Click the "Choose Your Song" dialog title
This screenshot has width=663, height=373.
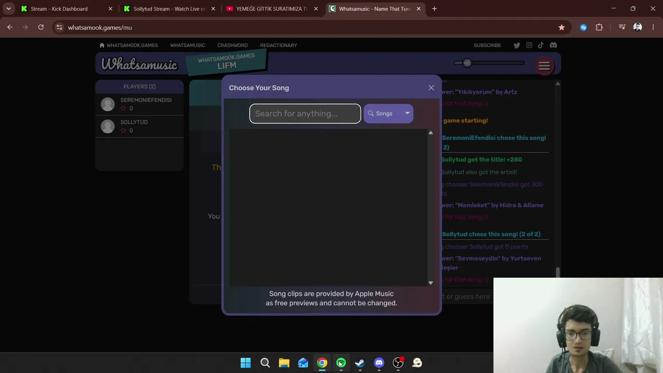pos(259,88)
